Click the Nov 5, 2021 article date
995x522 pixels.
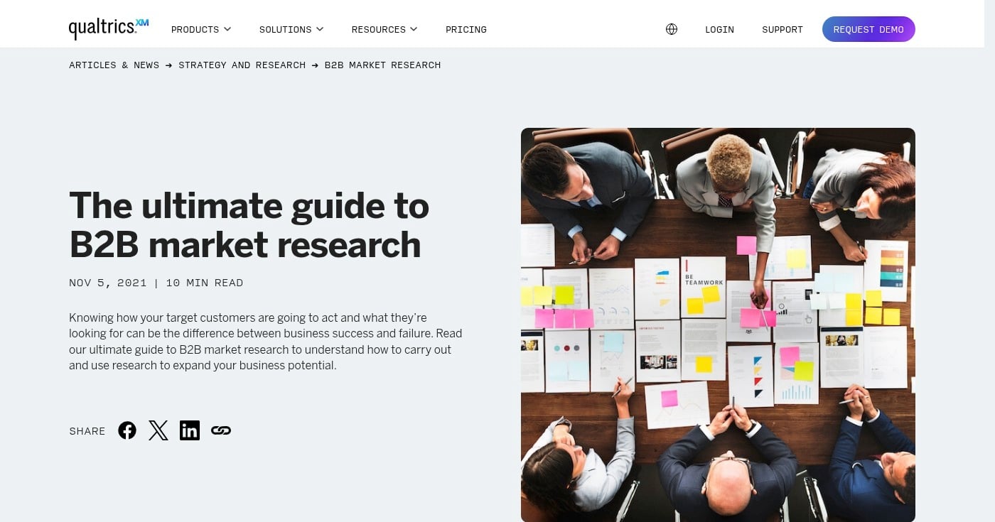(108, 283)
